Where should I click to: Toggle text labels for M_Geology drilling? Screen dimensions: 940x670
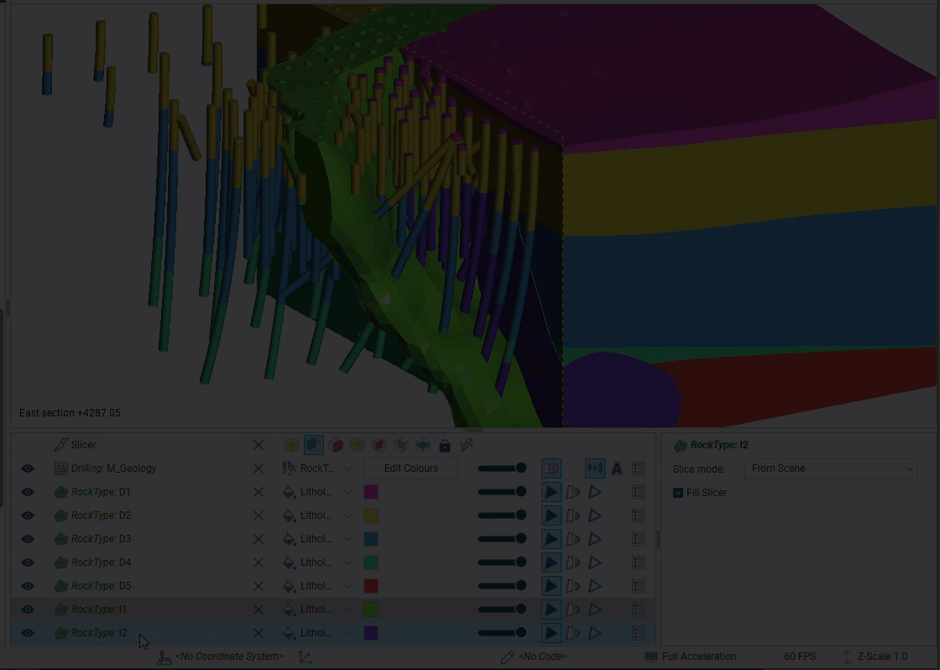click(x=617, y=468)
